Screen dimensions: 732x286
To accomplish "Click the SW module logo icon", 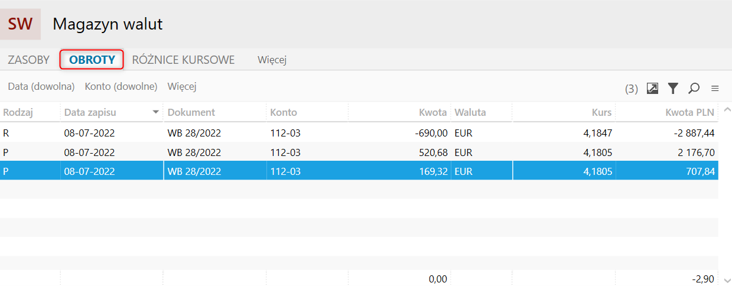I will tap(21, 24).
